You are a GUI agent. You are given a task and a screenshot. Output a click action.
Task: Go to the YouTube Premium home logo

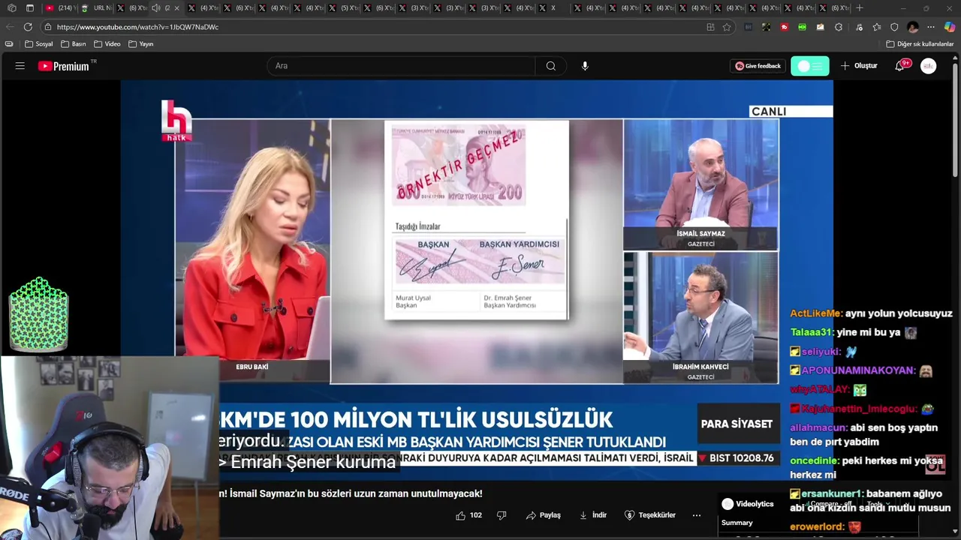(64, 66)
